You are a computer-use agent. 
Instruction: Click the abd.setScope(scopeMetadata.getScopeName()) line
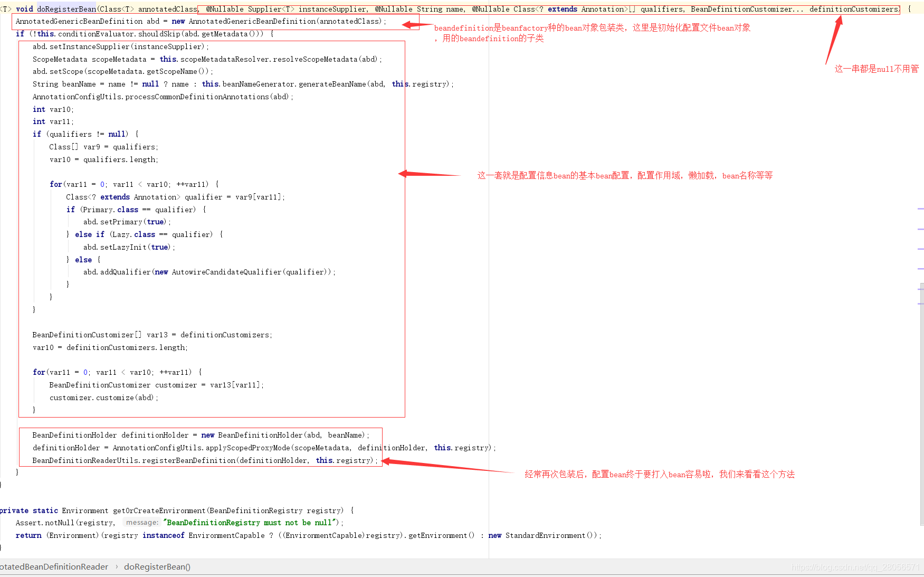coord(123,71)
